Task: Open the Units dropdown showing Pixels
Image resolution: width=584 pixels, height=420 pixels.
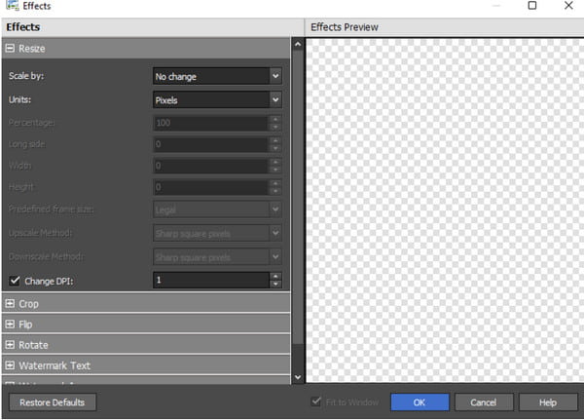Action: 217,99
